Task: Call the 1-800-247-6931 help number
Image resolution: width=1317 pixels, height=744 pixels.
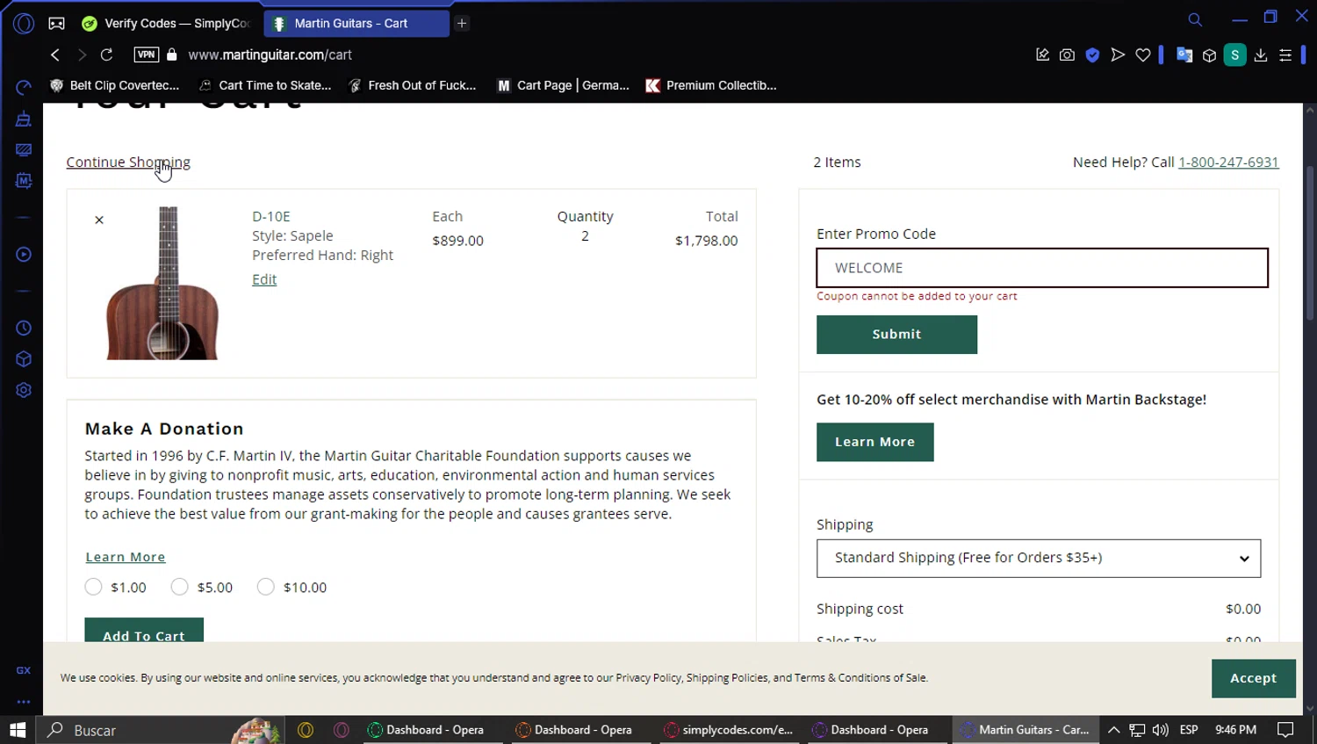Action: coord(1228,162)
